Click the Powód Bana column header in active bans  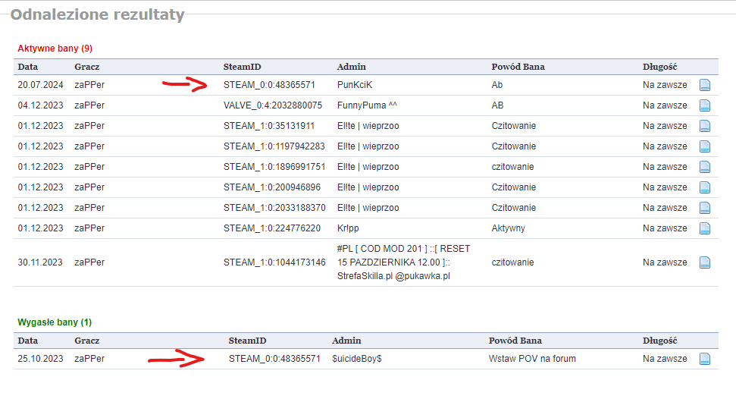(518, 67)
